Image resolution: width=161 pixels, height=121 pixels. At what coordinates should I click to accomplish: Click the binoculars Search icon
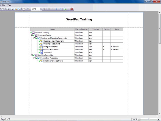pyautogui.click(x=3, y=9)
